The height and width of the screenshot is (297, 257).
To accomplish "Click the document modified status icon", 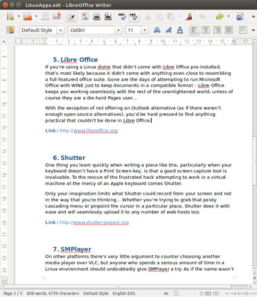I will [x=176, y=293].
